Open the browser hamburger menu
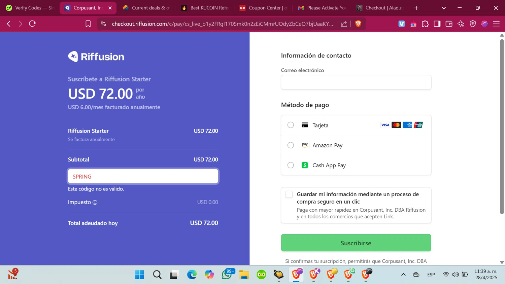505x284 pixels. point(496,24)
